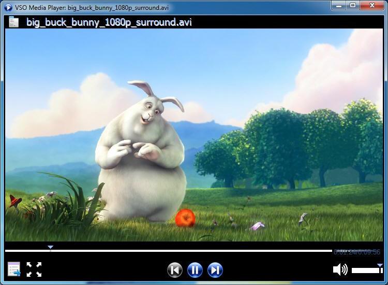Click the file document icon beside the title
Viewport: 388px width, 285px height.
point(13,22)
